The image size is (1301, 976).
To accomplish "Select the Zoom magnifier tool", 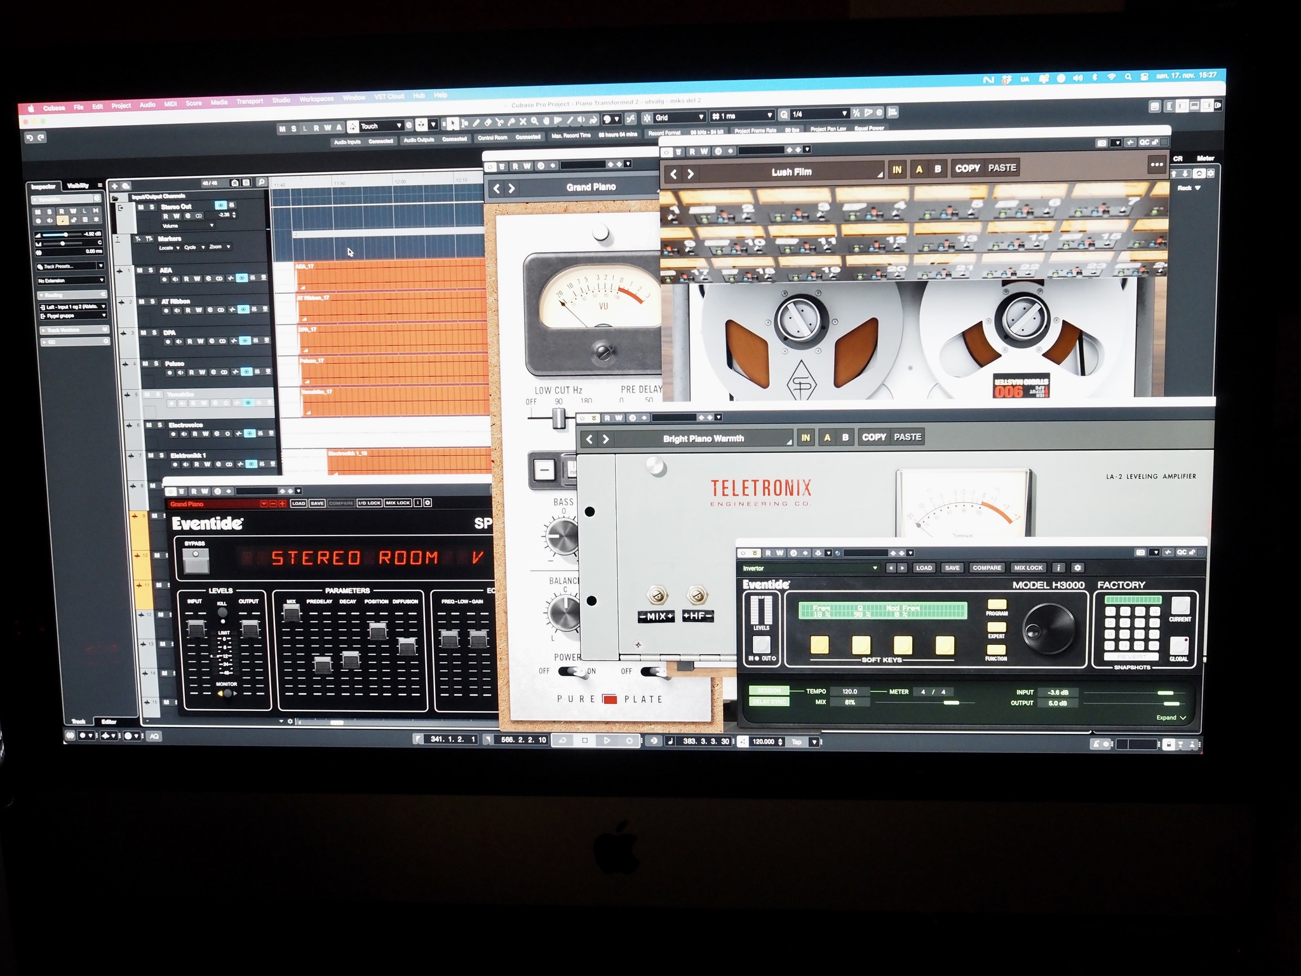I will [x=534, y=121].
